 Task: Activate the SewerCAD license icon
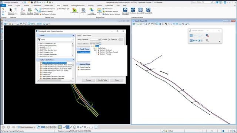tap(140, 11)
